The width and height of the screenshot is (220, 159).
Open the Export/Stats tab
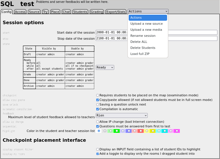[x=116, y=12]
